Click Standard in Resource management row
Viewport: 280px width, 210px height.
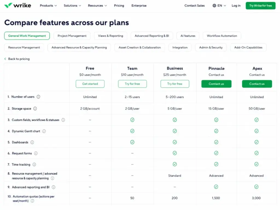click(175, 176)
